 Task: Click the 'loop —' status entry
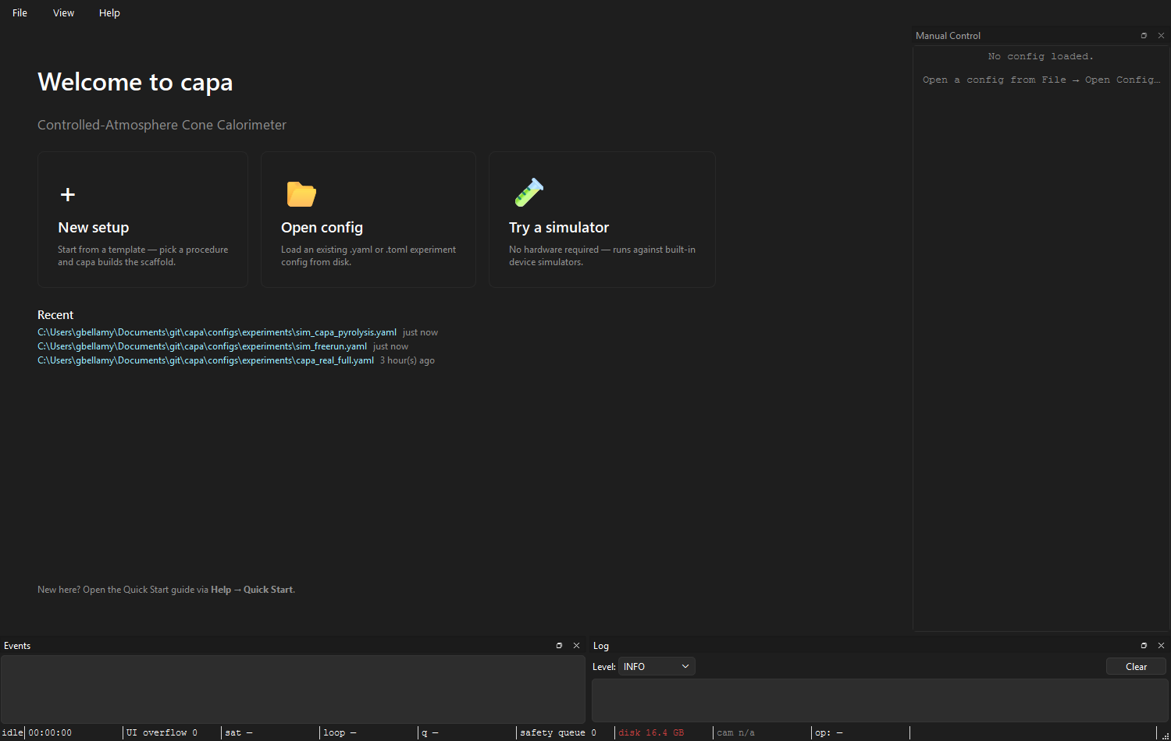pos(340,732)
